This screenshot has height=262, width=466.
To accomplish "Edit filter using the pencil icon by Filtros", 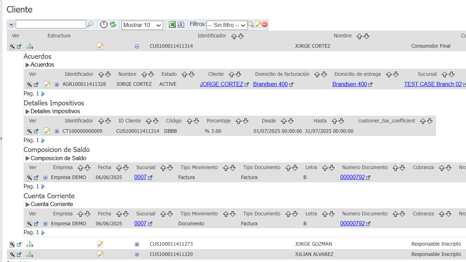I will (x=258, y=24).
